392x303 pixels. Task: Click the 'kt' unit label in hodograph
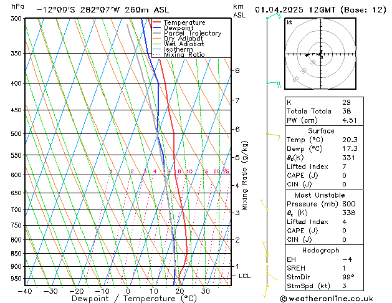pos(290,22)
